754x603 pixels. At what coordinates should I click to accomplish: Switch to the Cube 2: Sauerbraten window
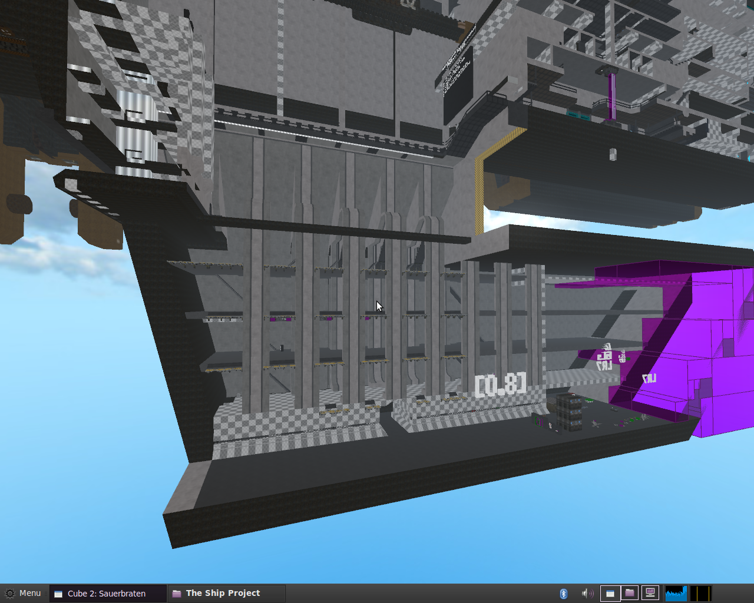point(107,594)
